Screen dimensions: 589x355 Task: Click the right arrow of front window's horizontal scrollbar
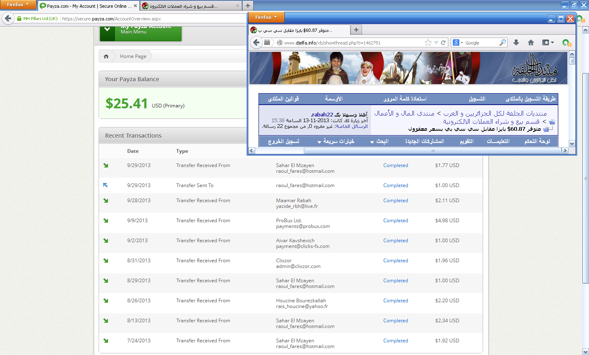[565, 151]
